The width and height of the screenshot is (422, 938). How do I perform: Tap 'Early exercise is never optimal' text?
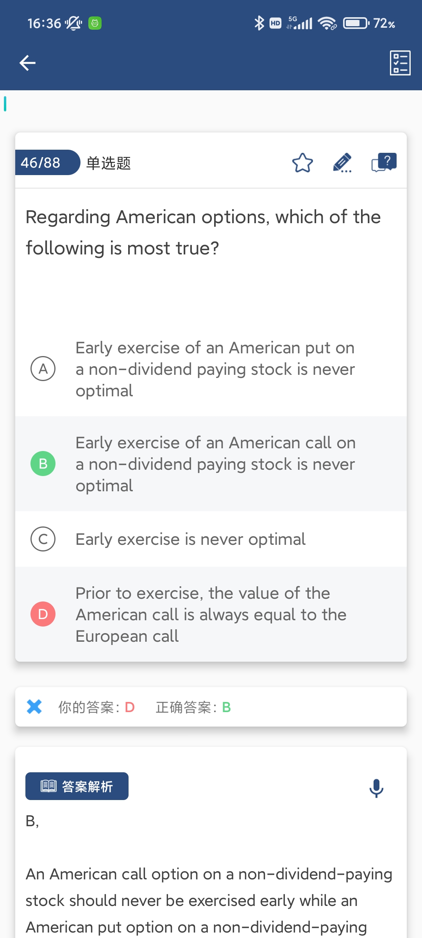point(190,539)
